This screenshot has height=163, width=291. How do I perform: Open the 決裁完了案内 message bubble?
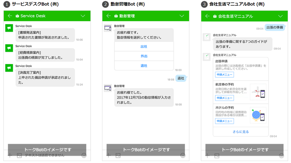point(45,77)
